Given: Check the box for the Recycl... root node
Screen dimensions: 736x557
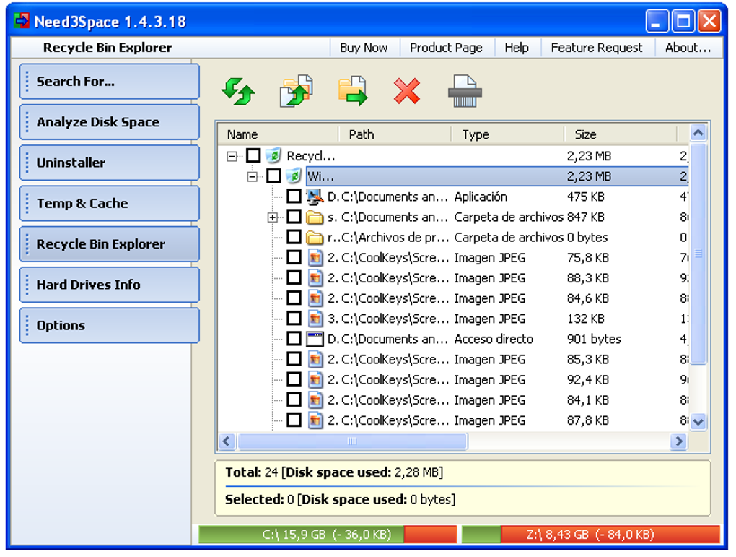Looking at the screenshot, I should point(253,155).
